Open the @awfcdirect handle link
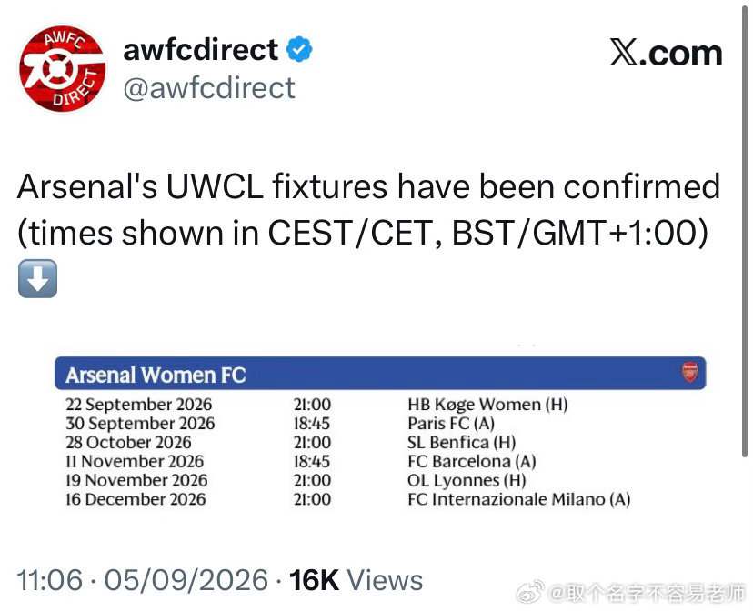This screenshot has height=611, width=753. tap(209, 88)
